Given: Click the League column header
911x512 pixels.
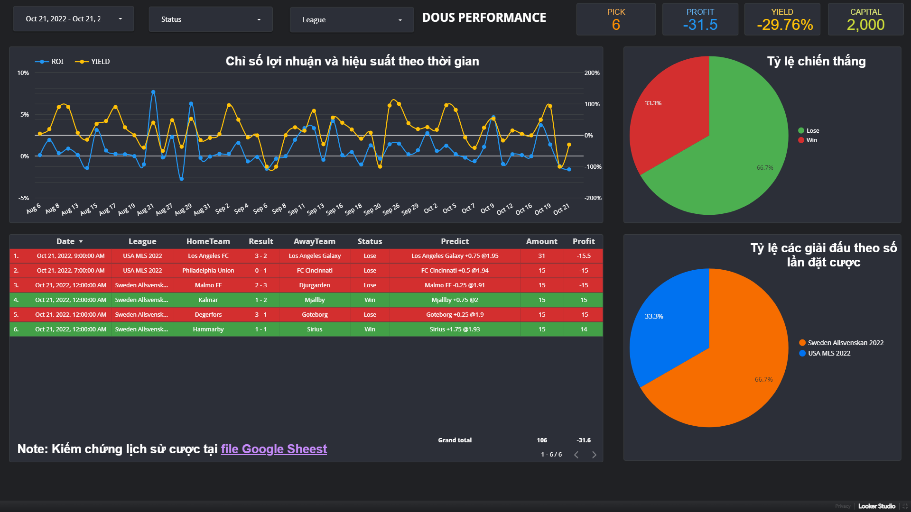Looking at the screenshot, I should [142, 241].
